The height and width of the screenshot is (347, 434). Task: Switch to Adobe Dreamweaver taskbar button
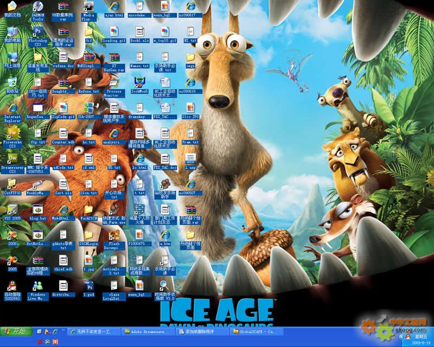click(x=148, y=331)
